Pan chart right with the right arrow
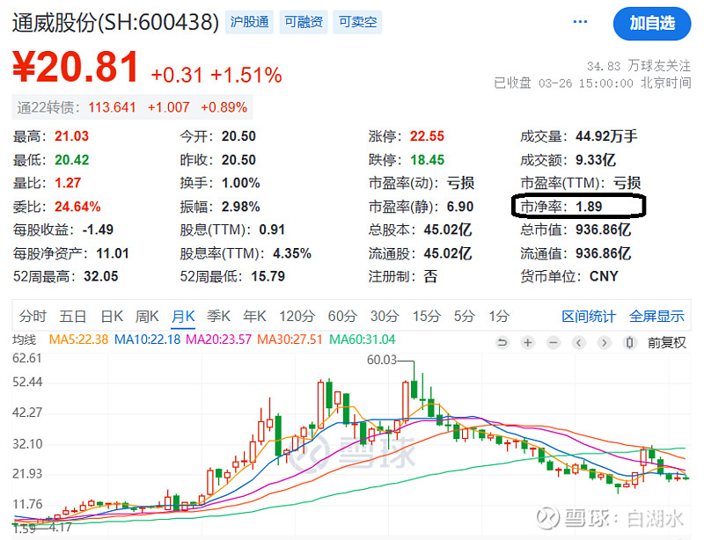704x540 pixels. point(605,343)
